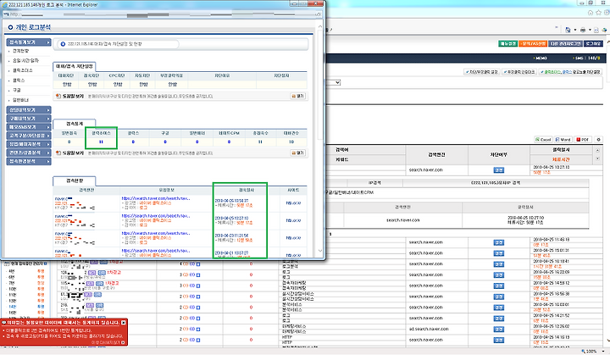Click the popup scrollbar up arrow
The height and width of the screenshot is (355, 610).
click(320, 26)
